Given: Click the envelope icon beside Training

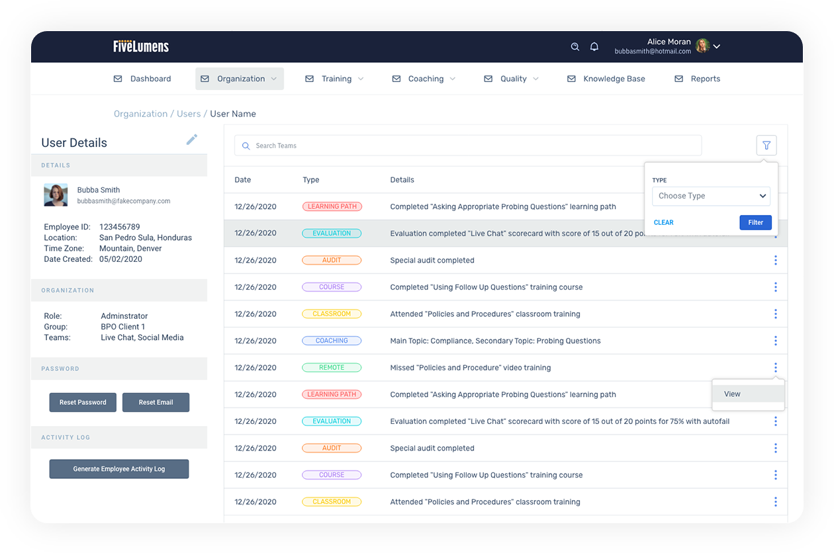Looking at the screenshot, I should point(309,79).
